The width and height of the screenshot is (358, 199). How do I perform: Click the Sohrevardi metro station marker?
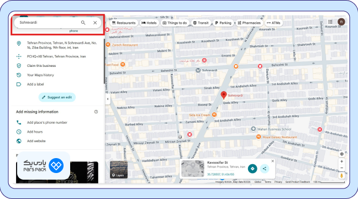(x=198, y=70)
